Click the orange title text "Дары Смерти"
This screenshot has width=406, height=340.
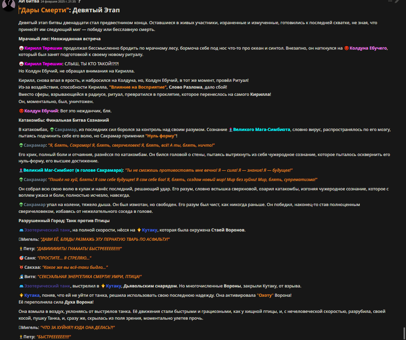(x=44, y=10)
